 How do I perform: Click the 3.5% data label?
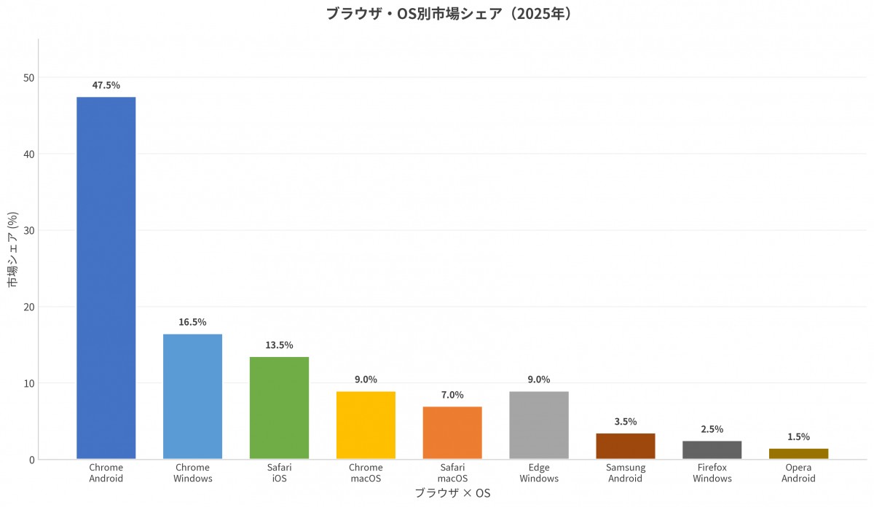(626, 422)
